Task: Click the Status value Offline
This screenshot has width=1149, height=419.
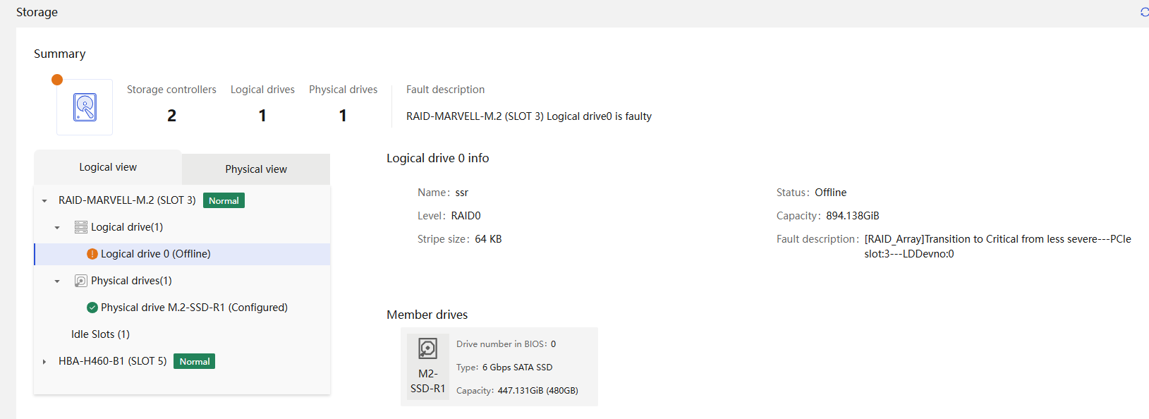Action: 831,193
